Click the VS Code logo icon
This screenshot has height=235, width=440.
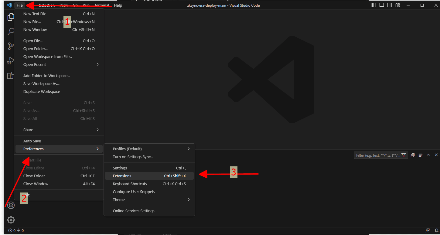[x=9, y=5]
